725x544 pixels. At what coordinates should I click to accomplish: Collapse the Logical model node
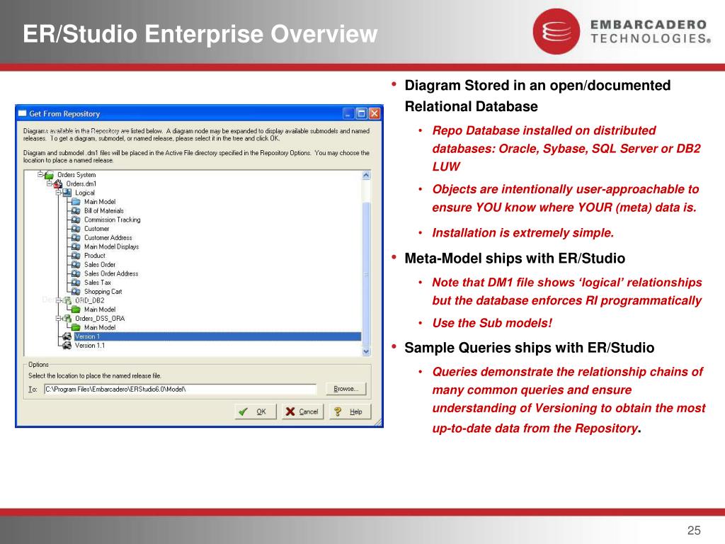59,193
